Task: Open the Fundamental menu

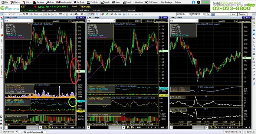Action: [x=64, y=2]
